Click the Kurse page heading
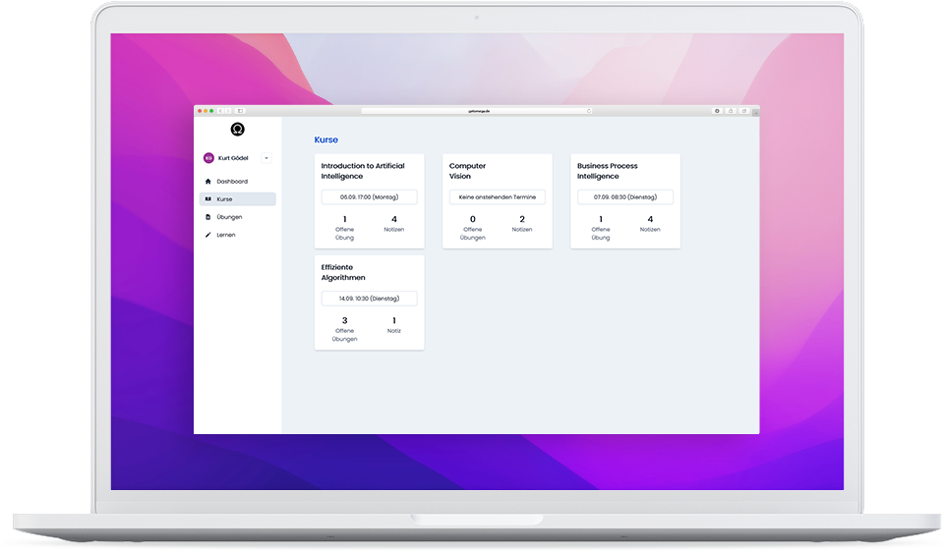The image size is (944, 552). (325, 139)
